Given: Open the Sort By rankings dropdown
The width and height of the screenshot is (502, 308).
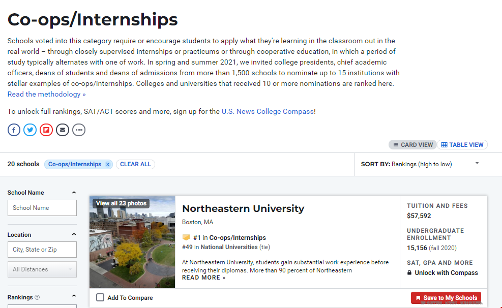Looking at the screenshot, I should pos(477,164).
